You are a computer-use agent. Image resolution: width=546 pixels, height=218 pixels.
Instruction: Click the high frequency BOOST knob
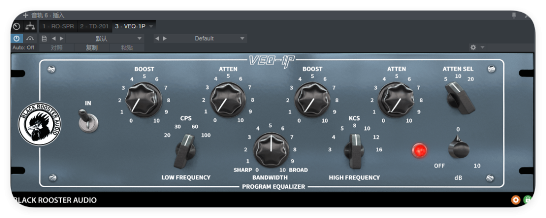[312, 100]
